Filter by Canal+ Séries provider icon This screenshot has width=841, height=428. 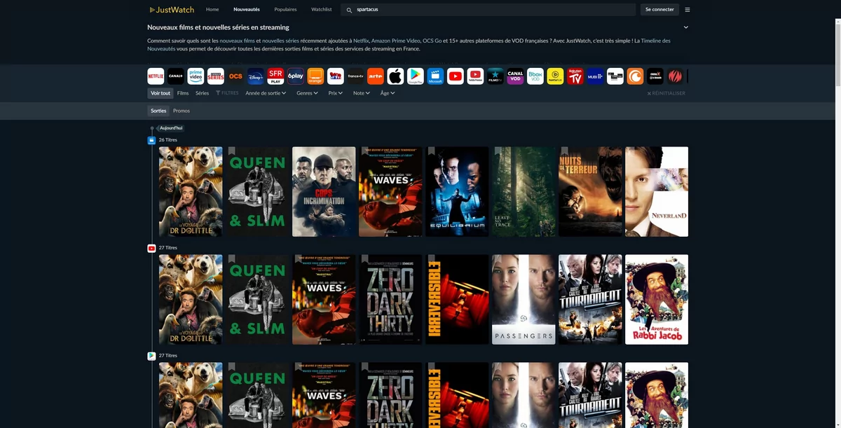215,76
